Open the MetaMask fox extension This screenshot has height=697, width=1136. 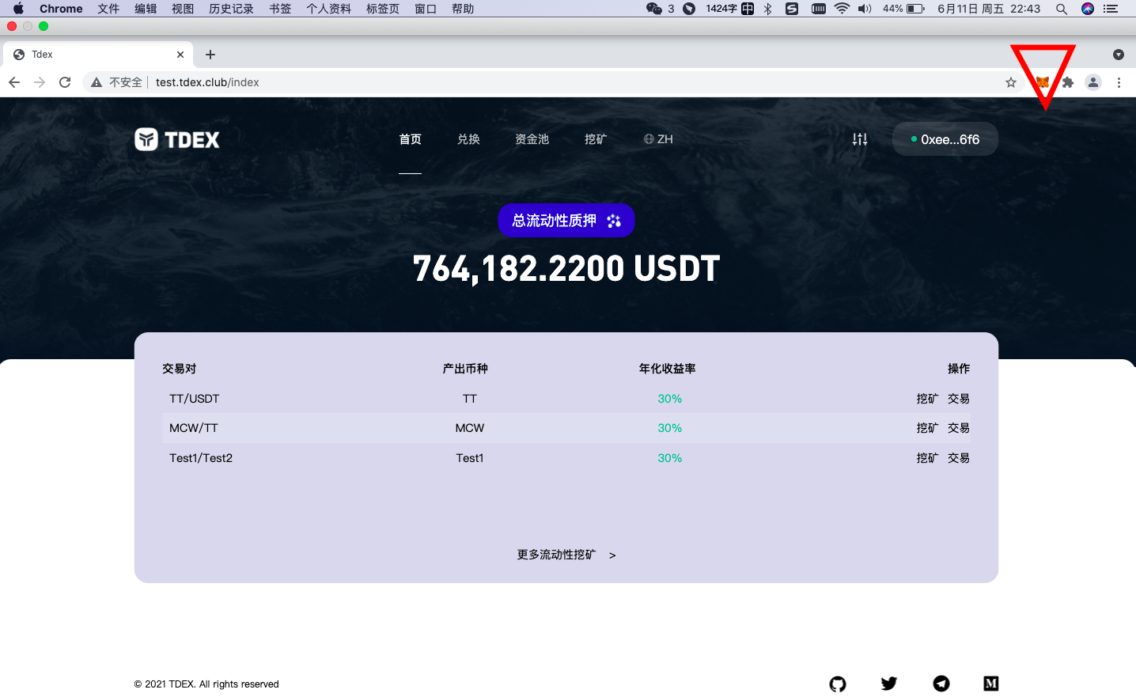coord(1043,82)
